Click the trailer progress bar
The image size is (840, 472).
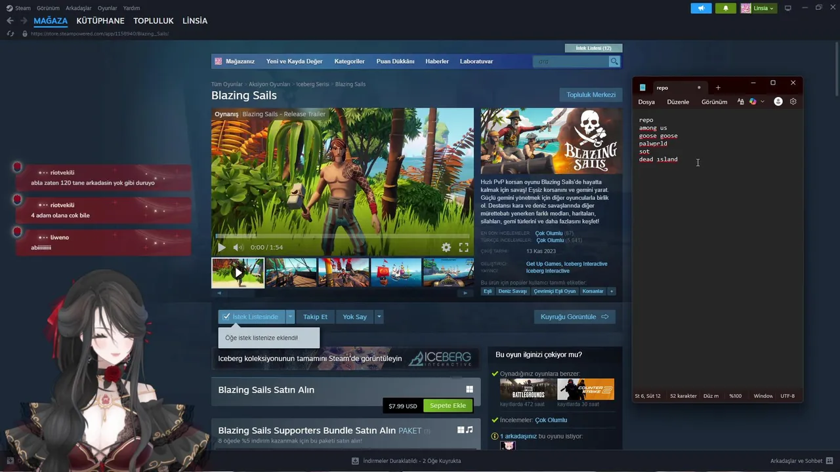[x=342, y=236]
